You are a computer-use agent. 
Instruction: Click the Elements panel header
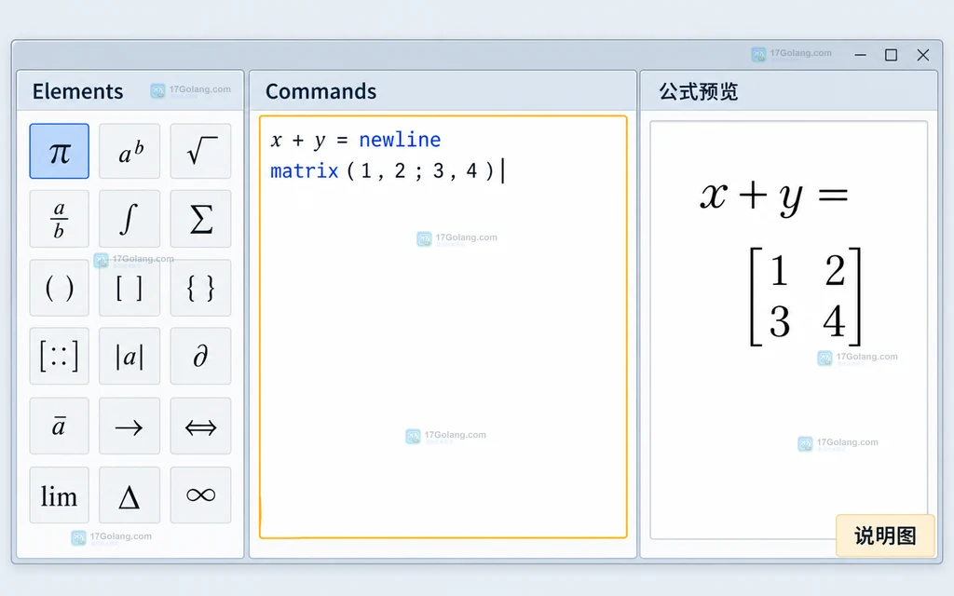point(130,91)
